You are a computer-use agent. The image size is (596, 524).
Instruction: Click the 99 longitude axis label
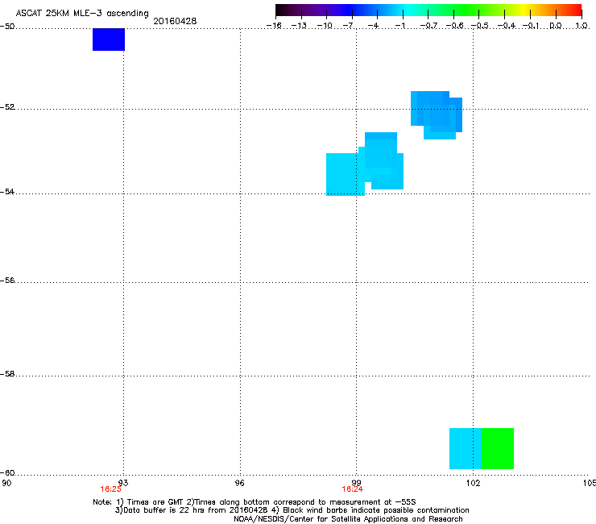pyautogui.click(x=356, y=483)
